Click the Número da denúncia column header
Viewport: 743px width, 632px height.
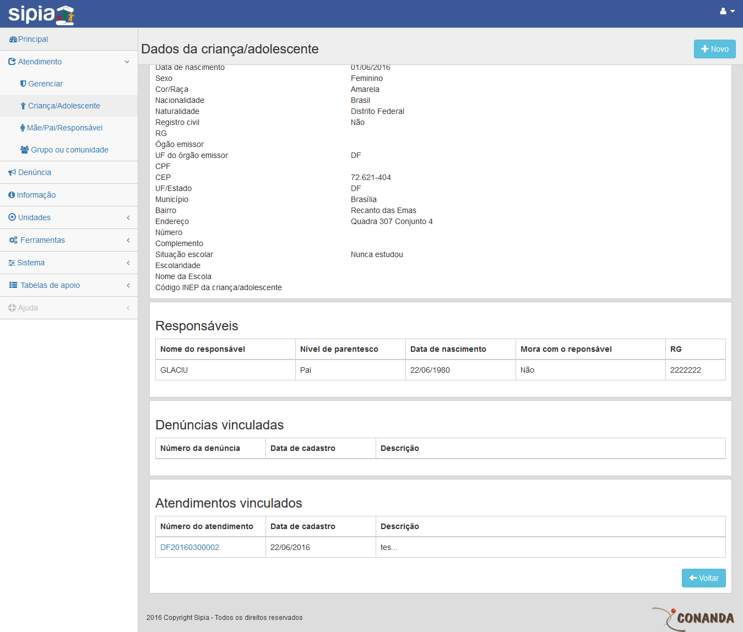click(x=210, y=448)
